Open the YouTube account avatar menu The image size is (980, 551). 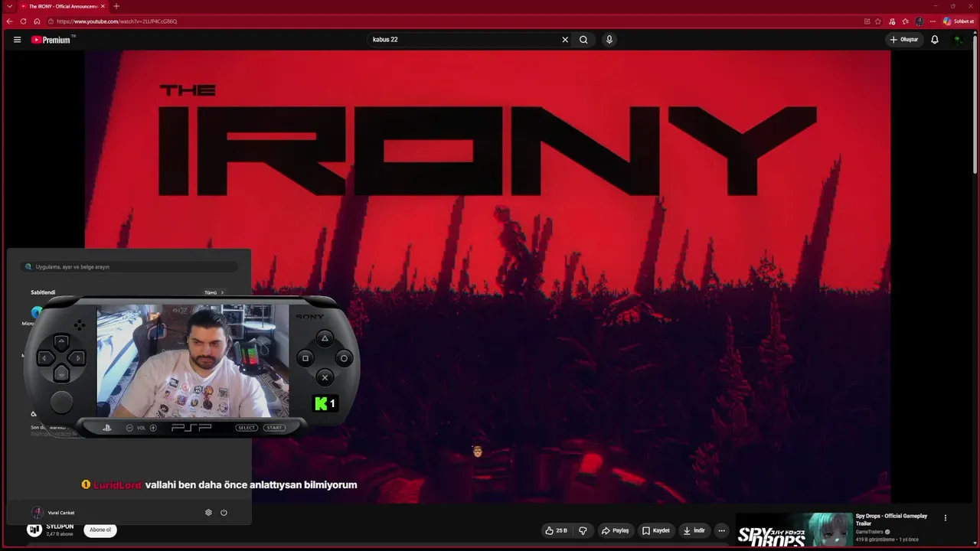[x=957, y=40]
